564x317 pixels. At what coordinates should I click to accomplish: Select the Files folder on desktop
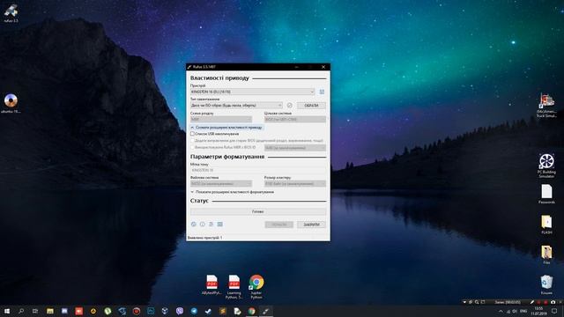point(546,254)
